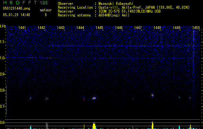Select version number 1.0.0
Viewport: 203px width, 129px height.
point(44,3)
